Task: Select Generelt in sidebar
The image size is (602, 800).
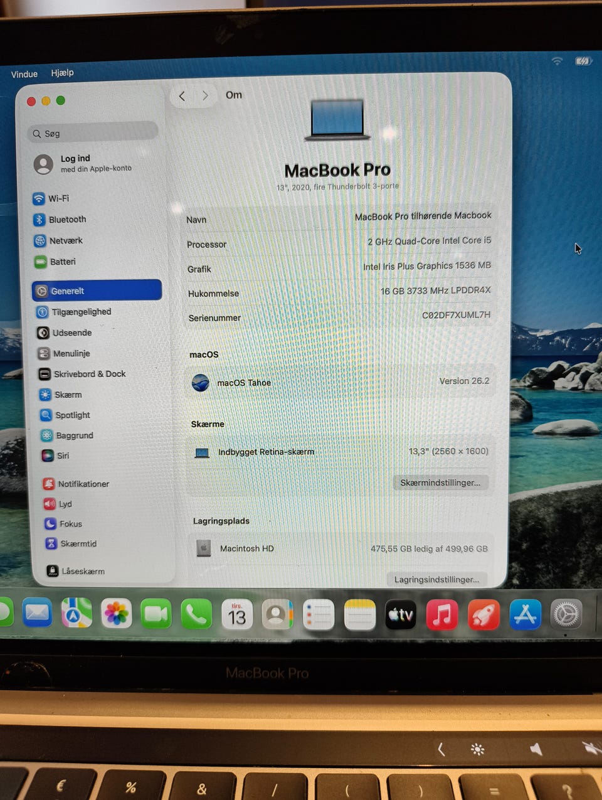Action: coord(97,291)
